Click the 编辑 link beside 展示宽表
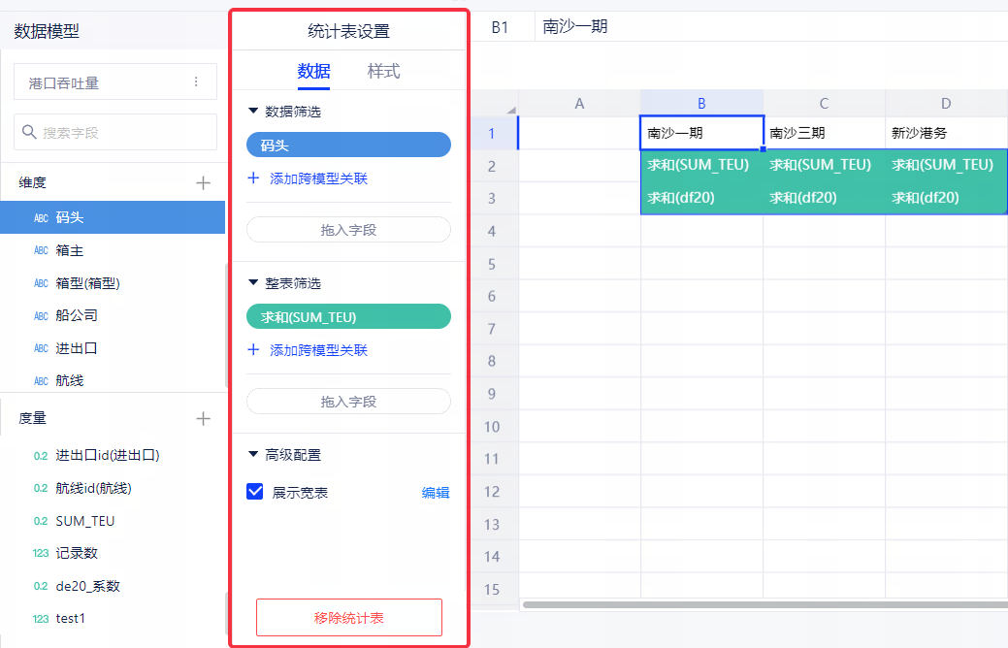 [x=436, y=493]
